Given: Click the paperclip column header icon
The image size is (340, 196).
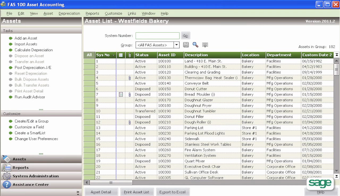Looking at the screenshot, I should [130, 55].
